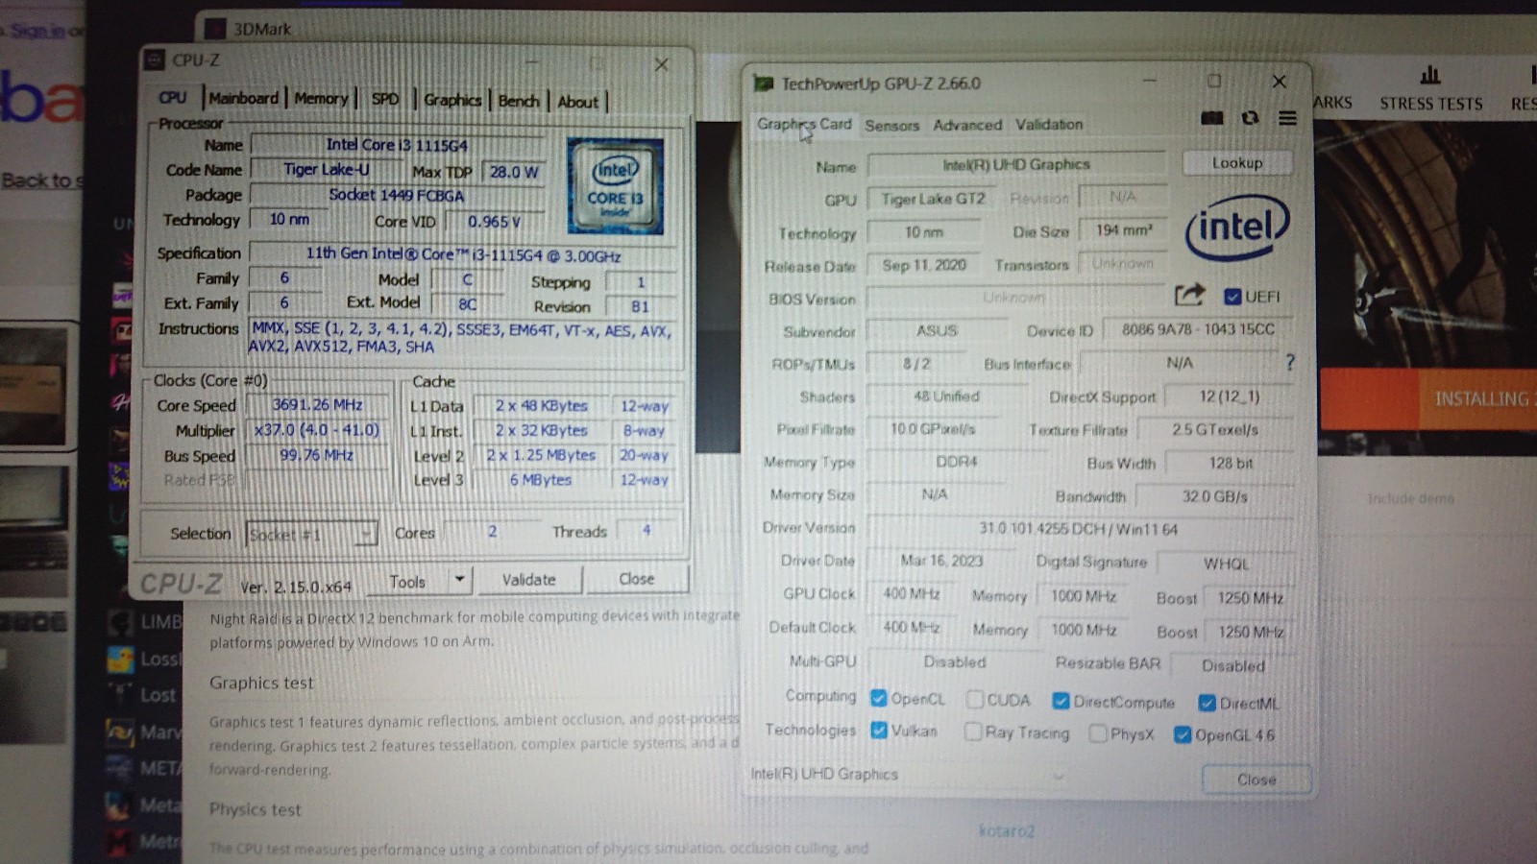The width and height of the screenshot is (1537, 864).
Task: Click the 3DMark window title icon
Action: tap(216, 29)
